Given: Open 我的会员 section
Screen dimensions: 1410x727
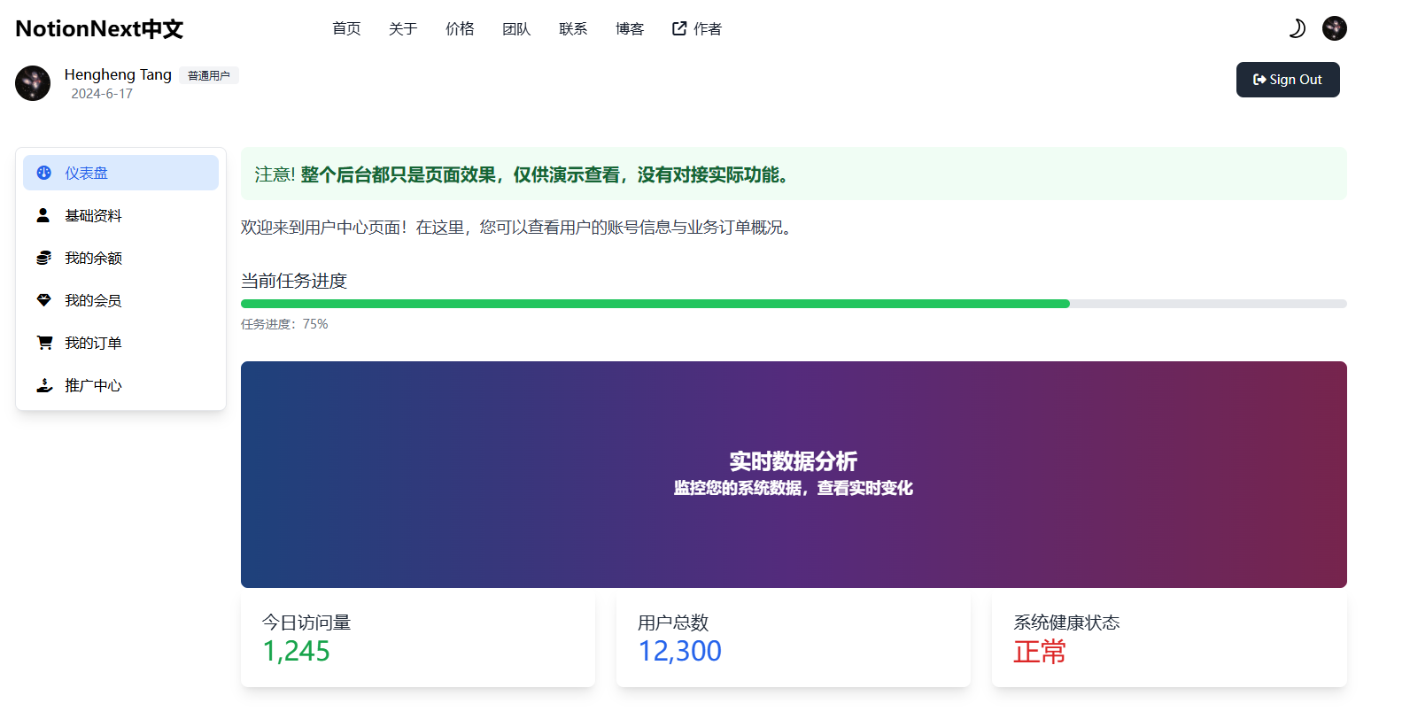Looking at the screenshot, I should point(120,300).
